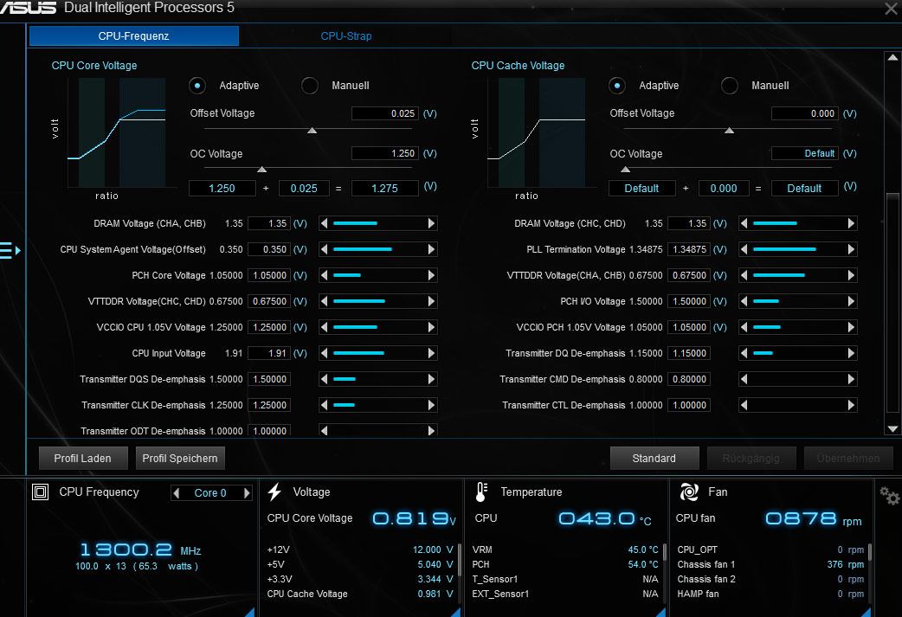Image resolution: width=902 pixels, height=617 pixels.
Task: Decrease DRAM Voltage (CHC, CHD) left arrow
Action: [x=744, y=223]
